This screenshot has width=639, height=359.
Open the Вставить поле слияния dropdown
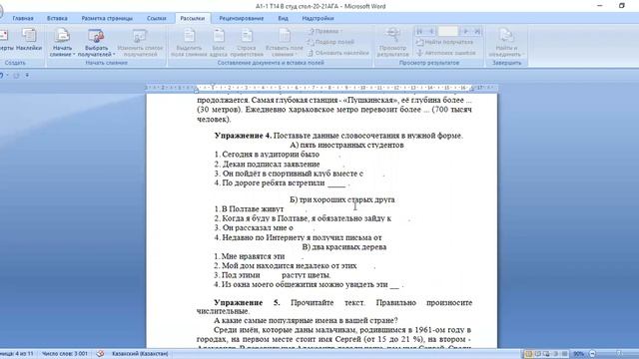284,42
